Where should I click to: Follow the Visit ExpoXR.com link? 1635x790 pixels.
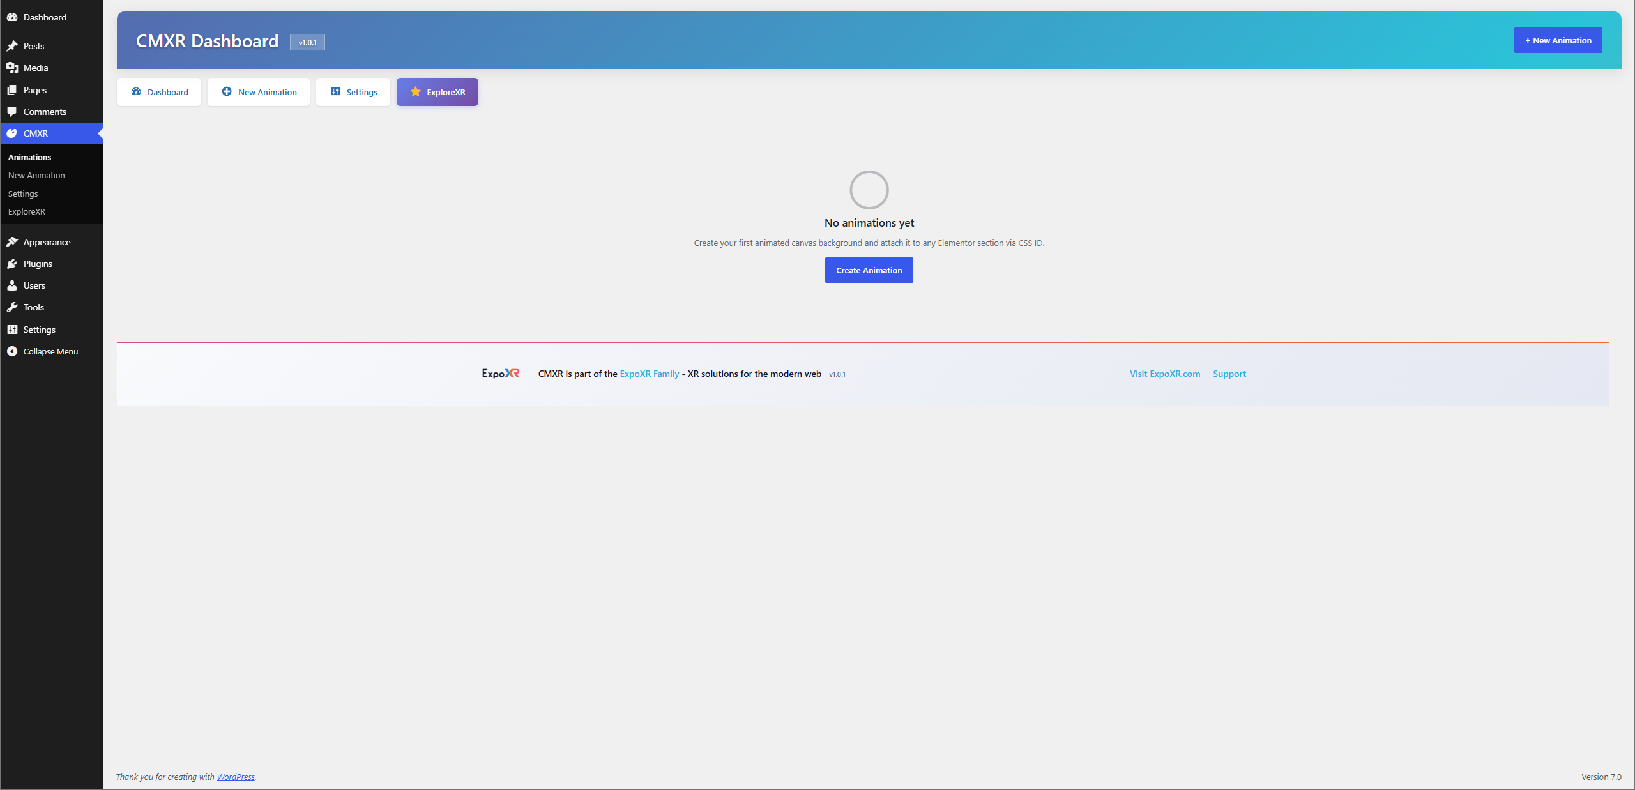pyautogui.click(x=1165, y=374)
